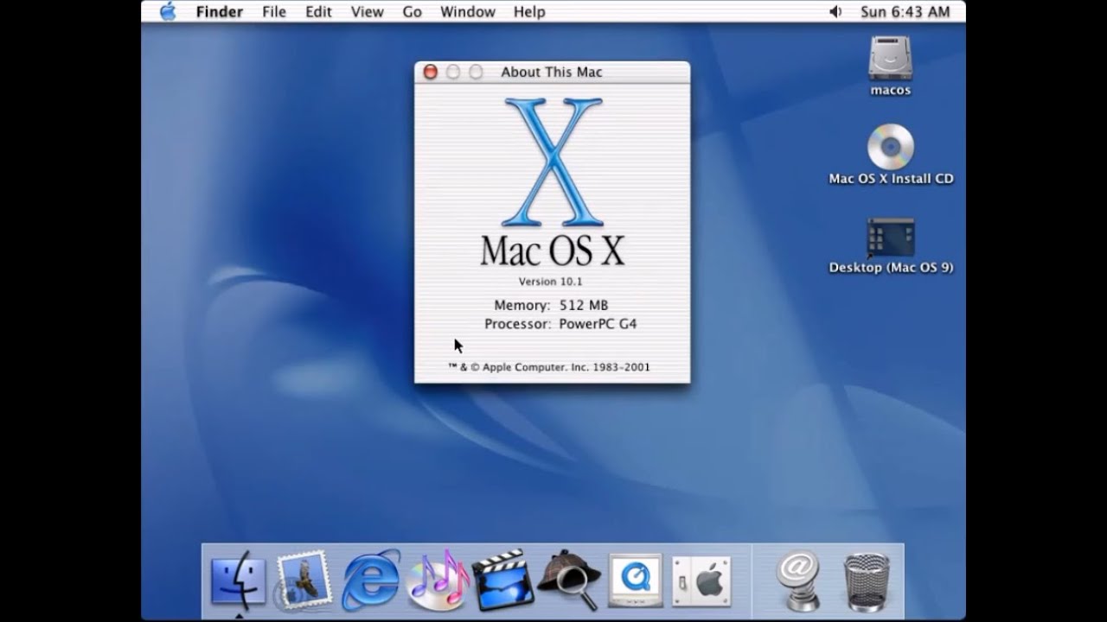Open the Trash in the Dock
Image resolution: width=1107 pixels, height=622 pixels.
(866, 581)
